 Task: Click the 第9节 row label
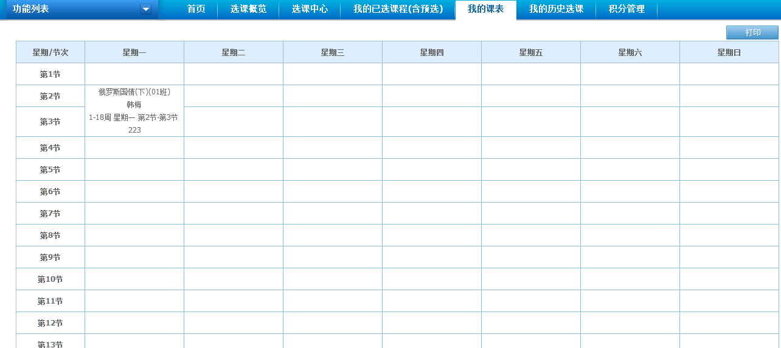pos(50,257)
